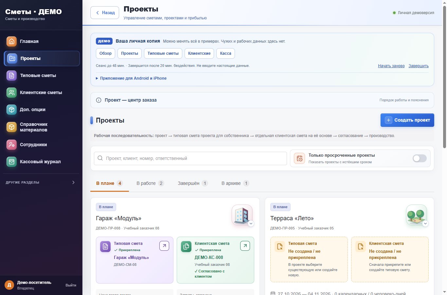Click the missing Клиентская смета icon in Терраса card
The height and width of the screenshot is (295, 447).
point(361,246)
